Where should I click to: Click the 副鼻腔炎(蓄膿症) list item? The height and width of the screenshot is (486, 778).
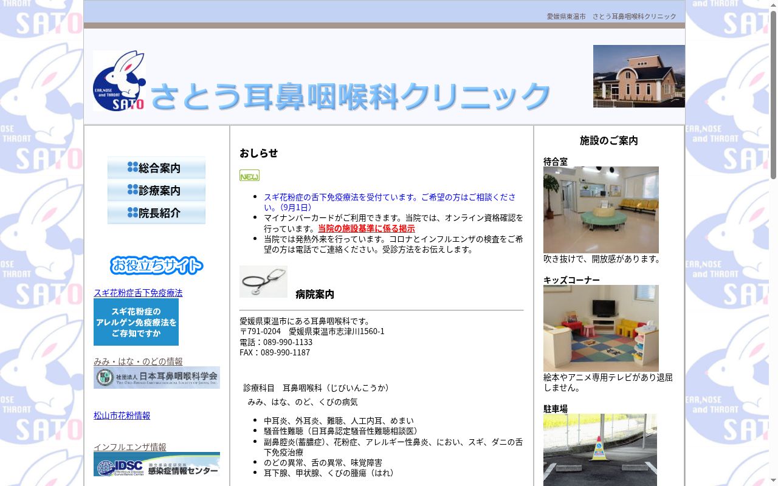pos(393,447)
